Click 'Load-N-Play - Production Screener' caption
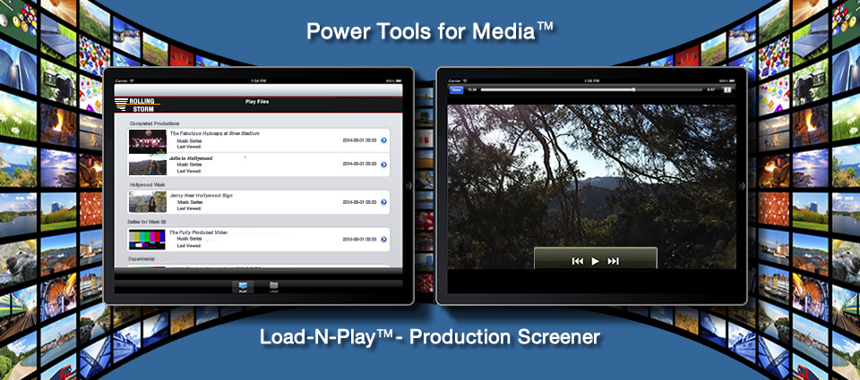The height and width of the screenshot is (380, 860). coord(430,337)
